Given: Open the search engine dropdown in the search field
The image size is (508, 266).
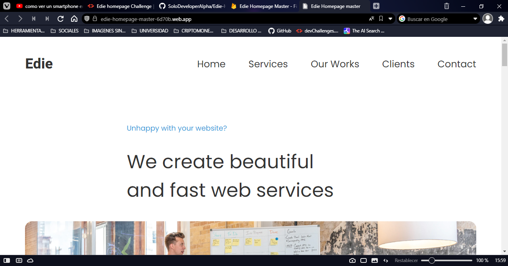Looking at the screenshot, I should 475,19.
